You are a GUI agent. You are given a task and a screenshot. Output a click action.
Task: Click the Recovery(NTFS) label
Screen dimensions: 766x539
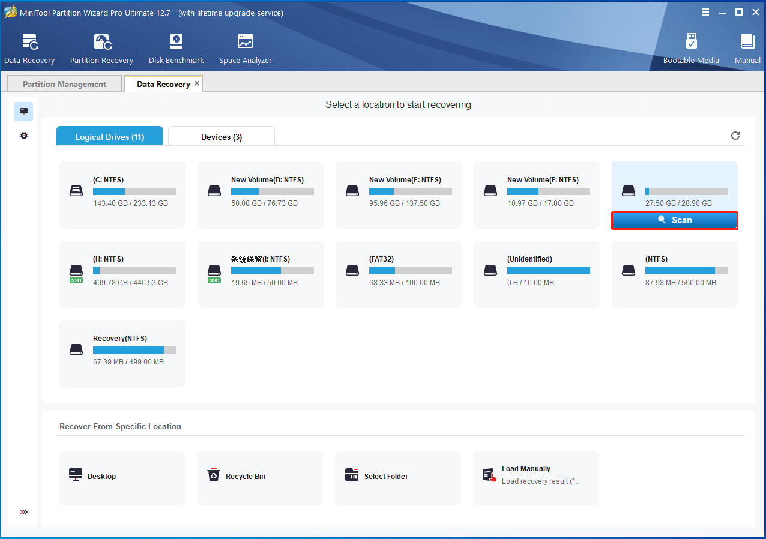coord(120,338)
